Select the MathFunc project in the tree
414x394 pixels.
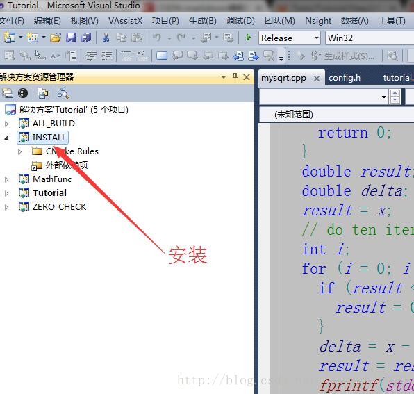pyautogui.click(x=52, y=179)
